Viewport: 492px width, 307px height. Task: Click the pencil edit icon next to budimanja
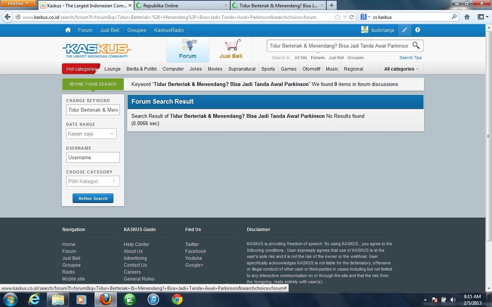point(404,30)
